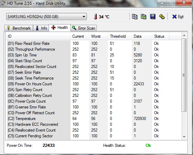Click the vertical scrollbar thumb
Screen dimensions: 193x155
[184, 75]
